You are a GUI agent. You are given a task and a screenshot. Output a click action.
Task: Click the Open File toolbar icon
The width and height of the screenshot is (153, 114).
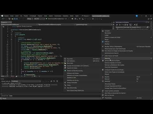[x=12, y=19]
